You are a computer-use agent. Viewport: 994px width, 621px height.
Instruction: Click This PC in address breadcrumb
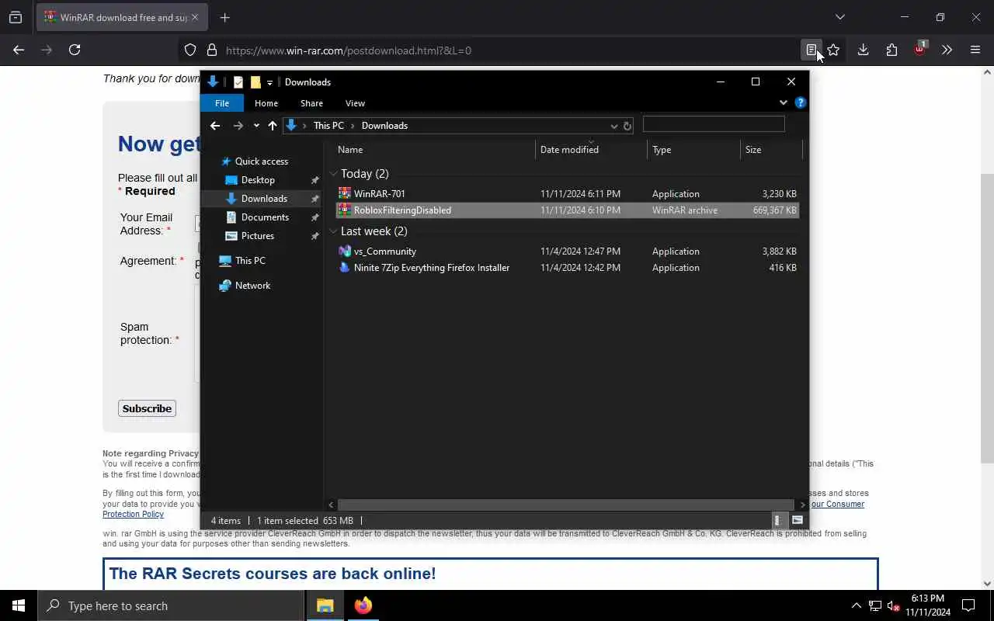[x=328, y=126]
